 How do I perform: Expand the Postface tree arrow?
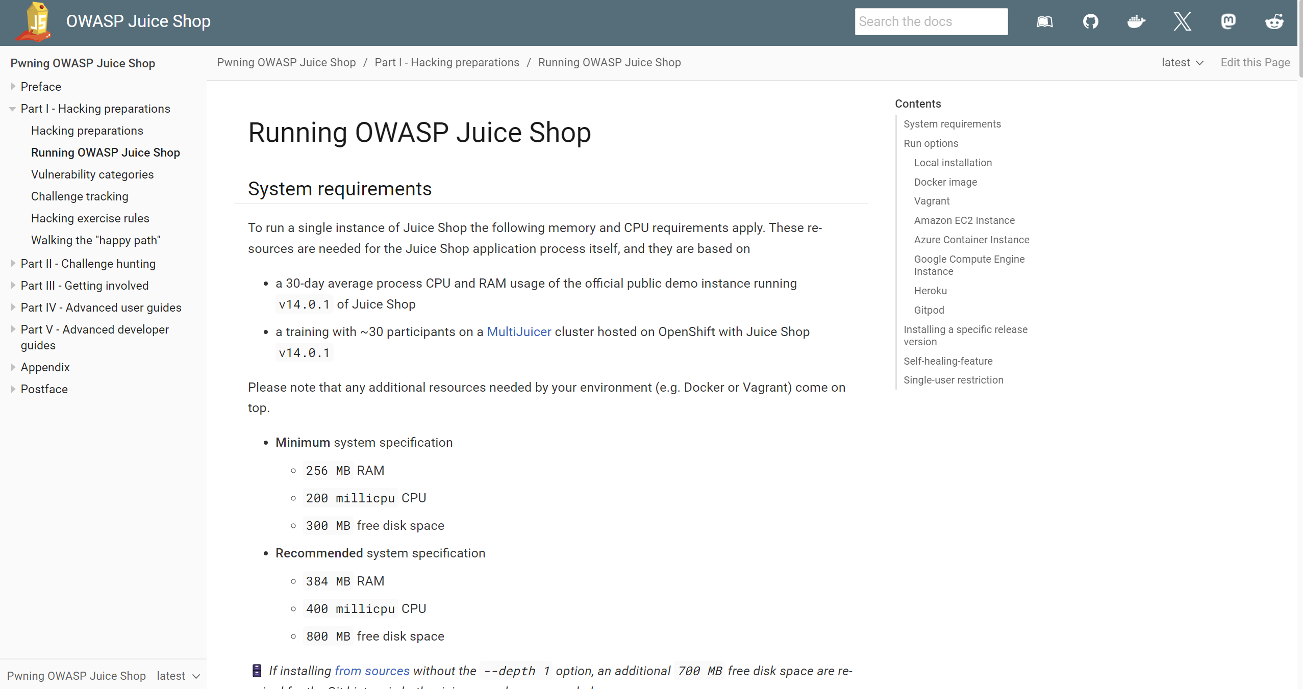pos(13,389)
